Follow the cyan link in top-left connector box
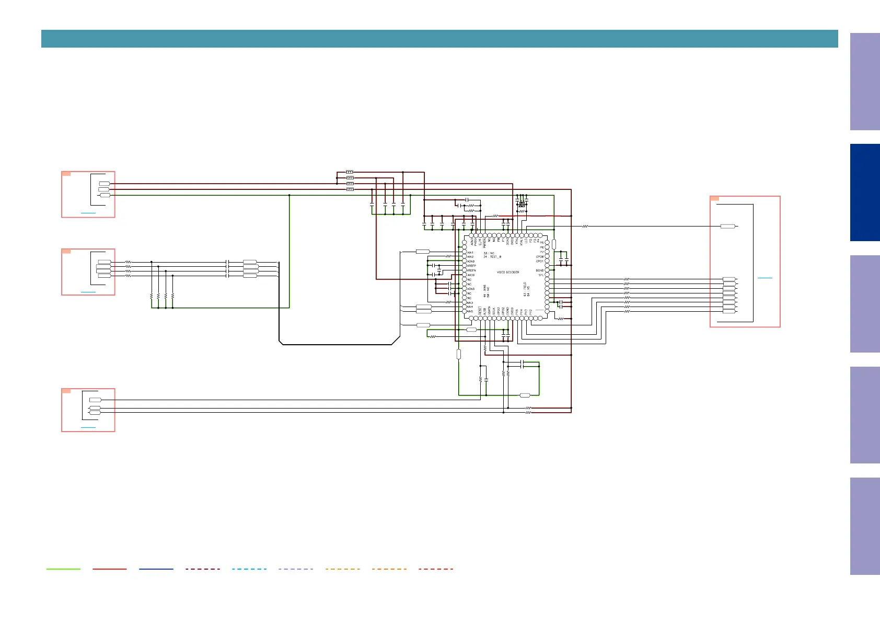The image size is (880, 623). 88,213
